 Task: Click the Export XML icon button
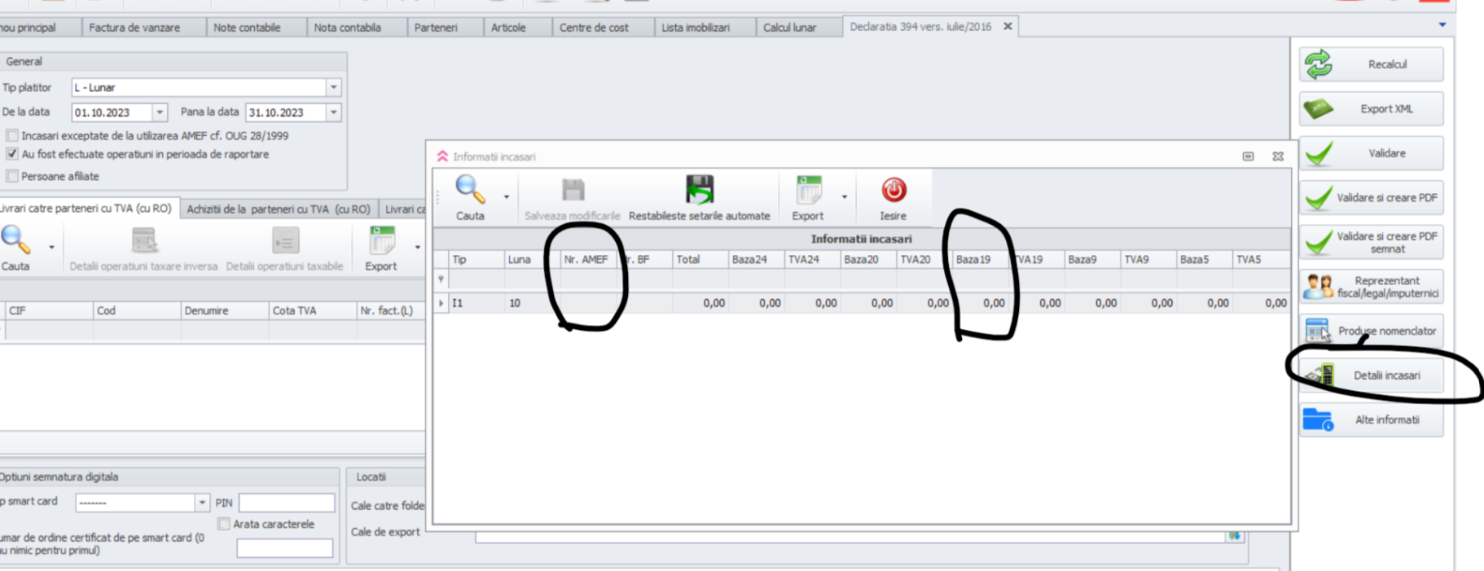[1318, 109]
